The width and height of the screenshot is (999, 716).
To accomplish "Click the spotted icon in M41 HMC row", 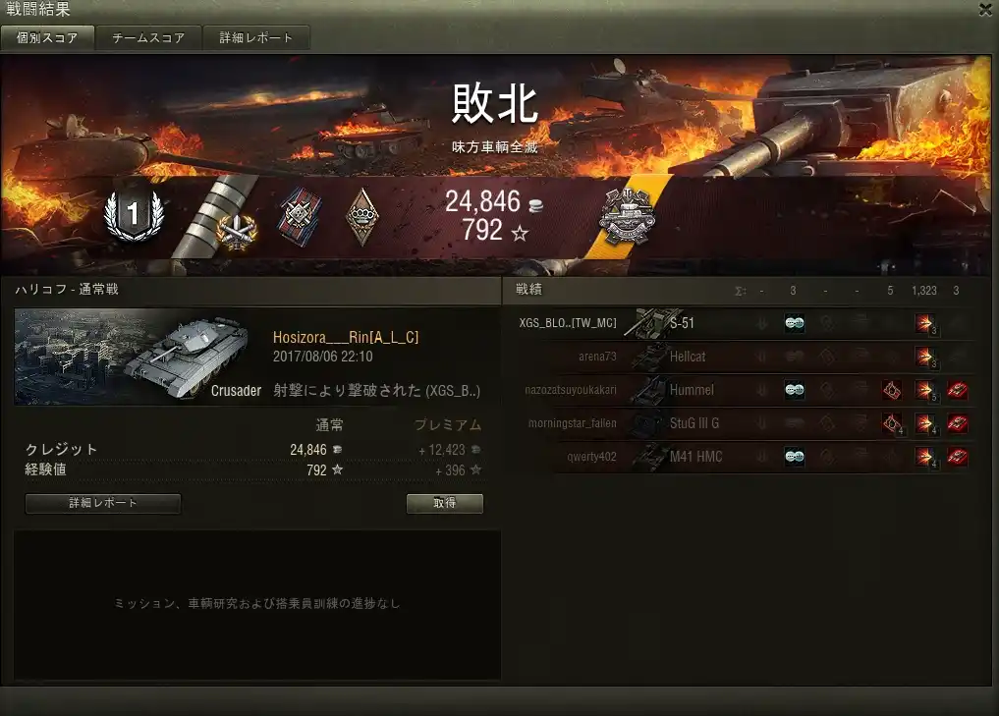I will 794,456.
